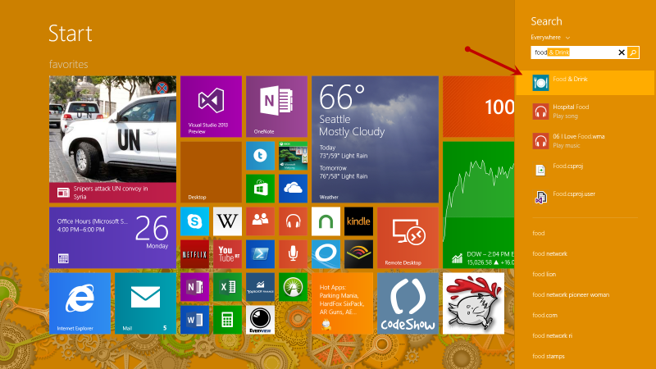Open the Calculator tile

pyautogui.click(x=227, y=317)
